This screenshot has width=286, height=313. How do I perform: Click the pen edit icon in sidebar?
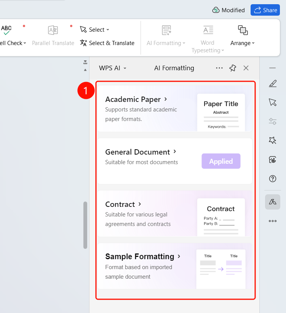pos(273,84)
